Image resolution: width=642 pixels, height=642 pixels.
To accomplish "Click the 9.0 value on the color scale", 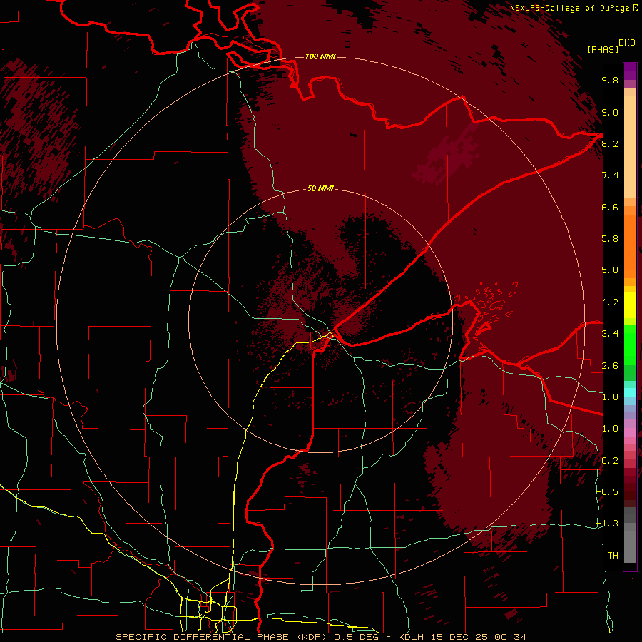I will click(610, 112).
